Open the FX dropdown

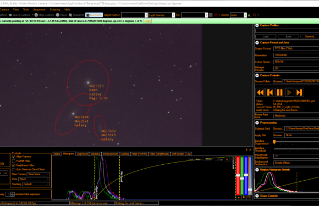[x=195, y=15]
